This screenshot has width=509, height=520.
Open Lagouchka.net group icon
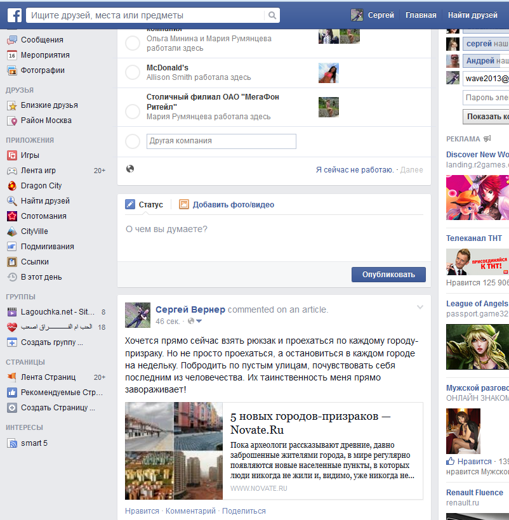[x=12, y=312]
